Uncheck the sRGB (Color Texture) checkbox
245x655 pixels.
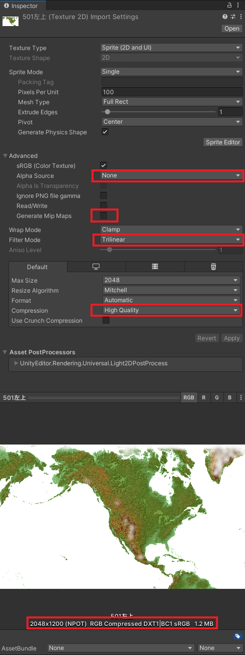point(103,165)
